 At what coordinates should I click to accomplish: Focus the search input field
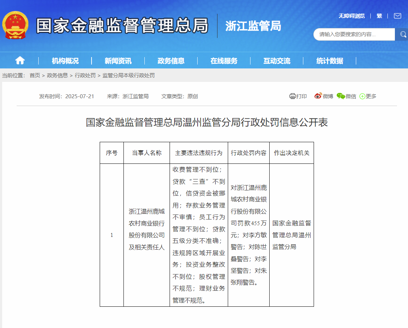pos(354,34)
